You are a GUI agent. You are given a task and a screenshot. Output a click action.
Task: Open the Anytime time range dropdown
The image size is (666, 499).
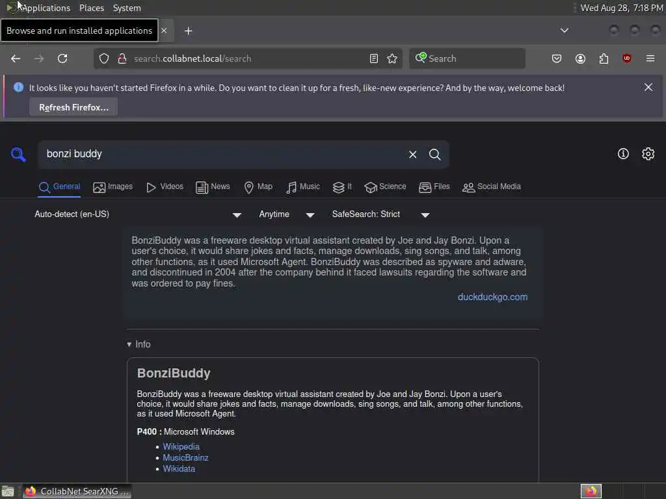point(287,214)
